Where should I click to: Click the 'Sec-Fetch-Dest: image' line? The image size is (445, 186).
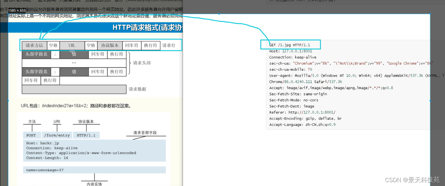(x=292, y=106)
